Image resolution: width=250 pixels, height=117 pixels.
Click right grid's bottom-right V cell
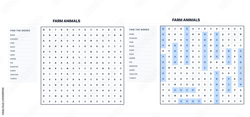[241, 101]
